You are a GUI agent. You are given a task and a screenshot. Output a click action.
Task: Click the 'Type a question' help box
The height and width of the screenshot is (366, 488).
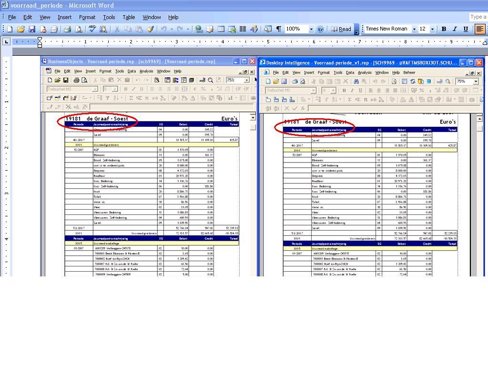coord(478,17)
